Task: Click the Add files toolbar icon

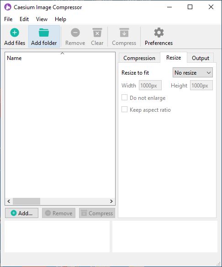Action: (15, 33)
